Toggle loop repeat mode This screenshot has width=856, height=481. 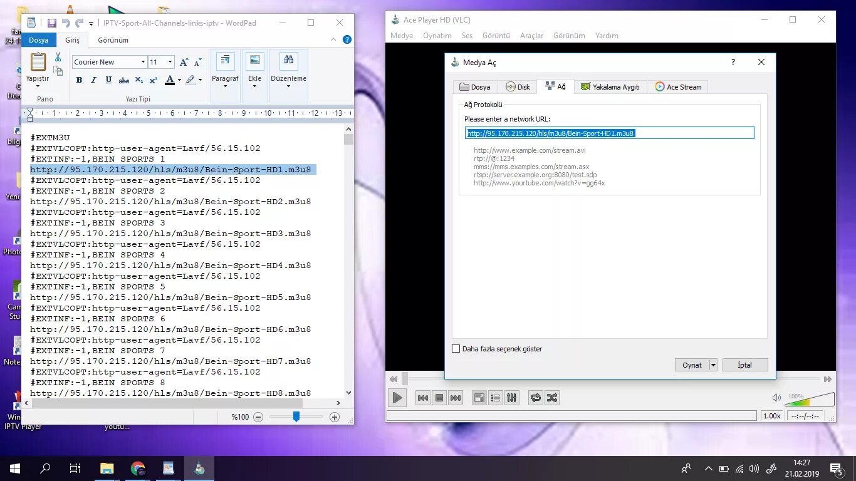536,398
